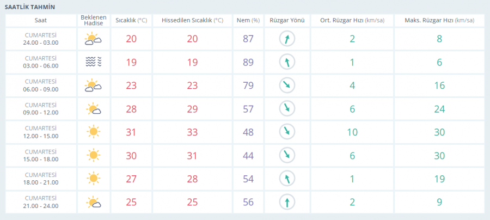The width and height of the screenshot is (490, 220).
Task: Select the CUMARTESİ 12.00 - 15.00 time cell
Action: (41, 132)
